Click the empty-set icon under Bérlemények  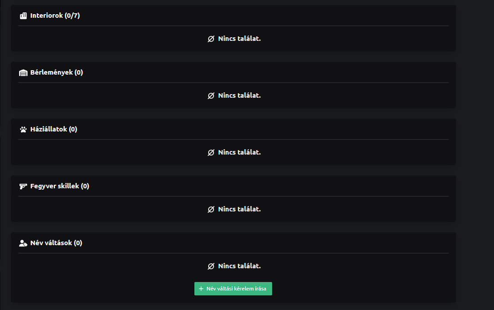211,95
